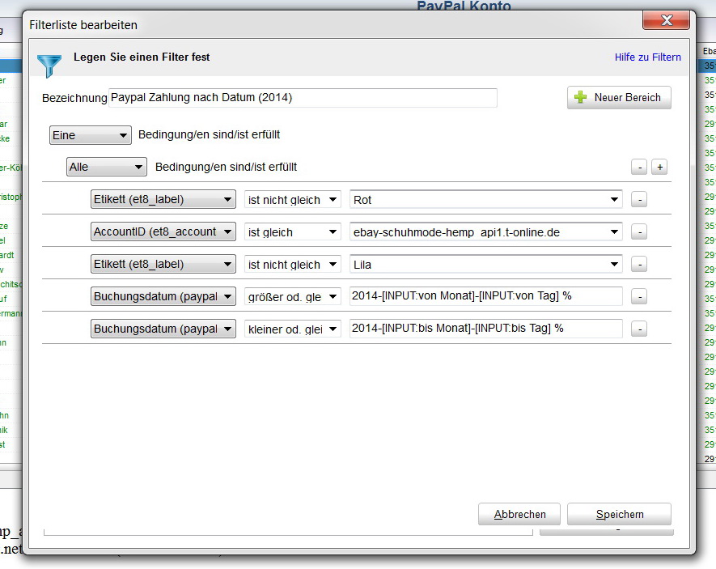Open the Eine condition dropdown

(91, 135)
